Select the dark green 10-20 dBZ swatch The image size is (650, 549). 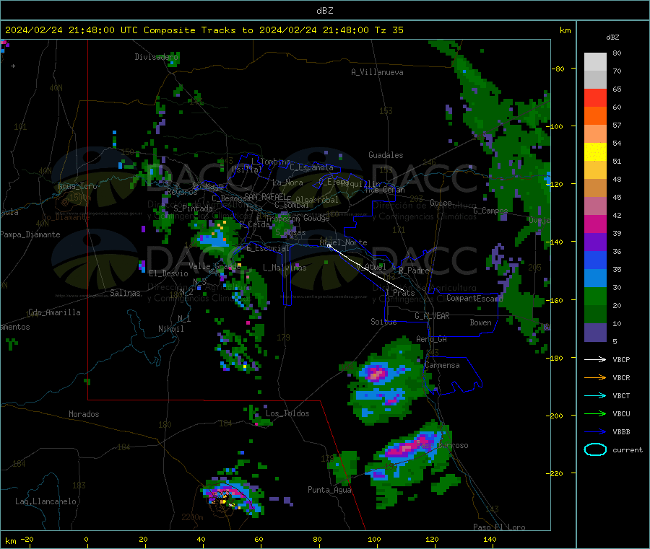click(x=595, y=314)
